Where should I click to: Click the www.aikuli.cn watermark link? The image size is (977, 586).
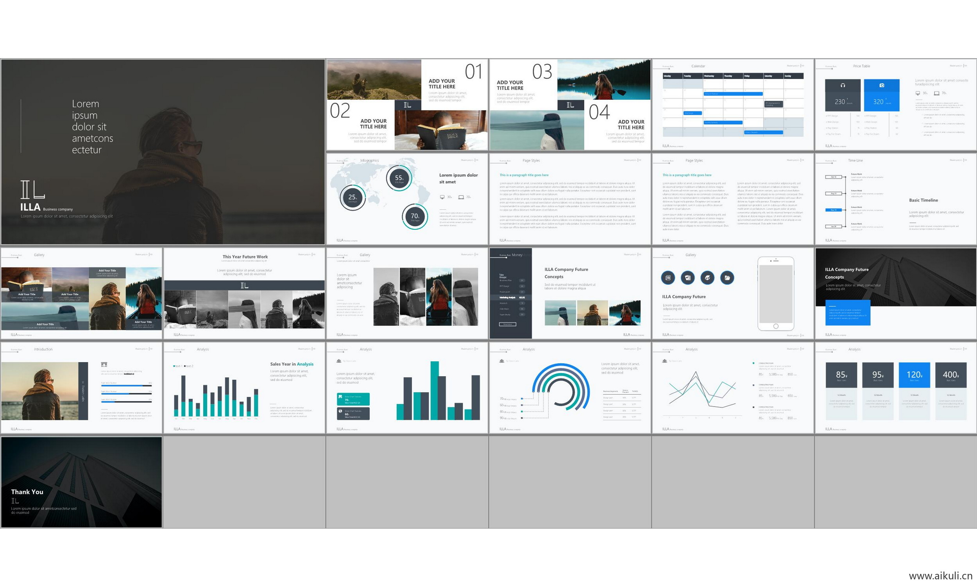pyautogui.click(x=940, y=576)
